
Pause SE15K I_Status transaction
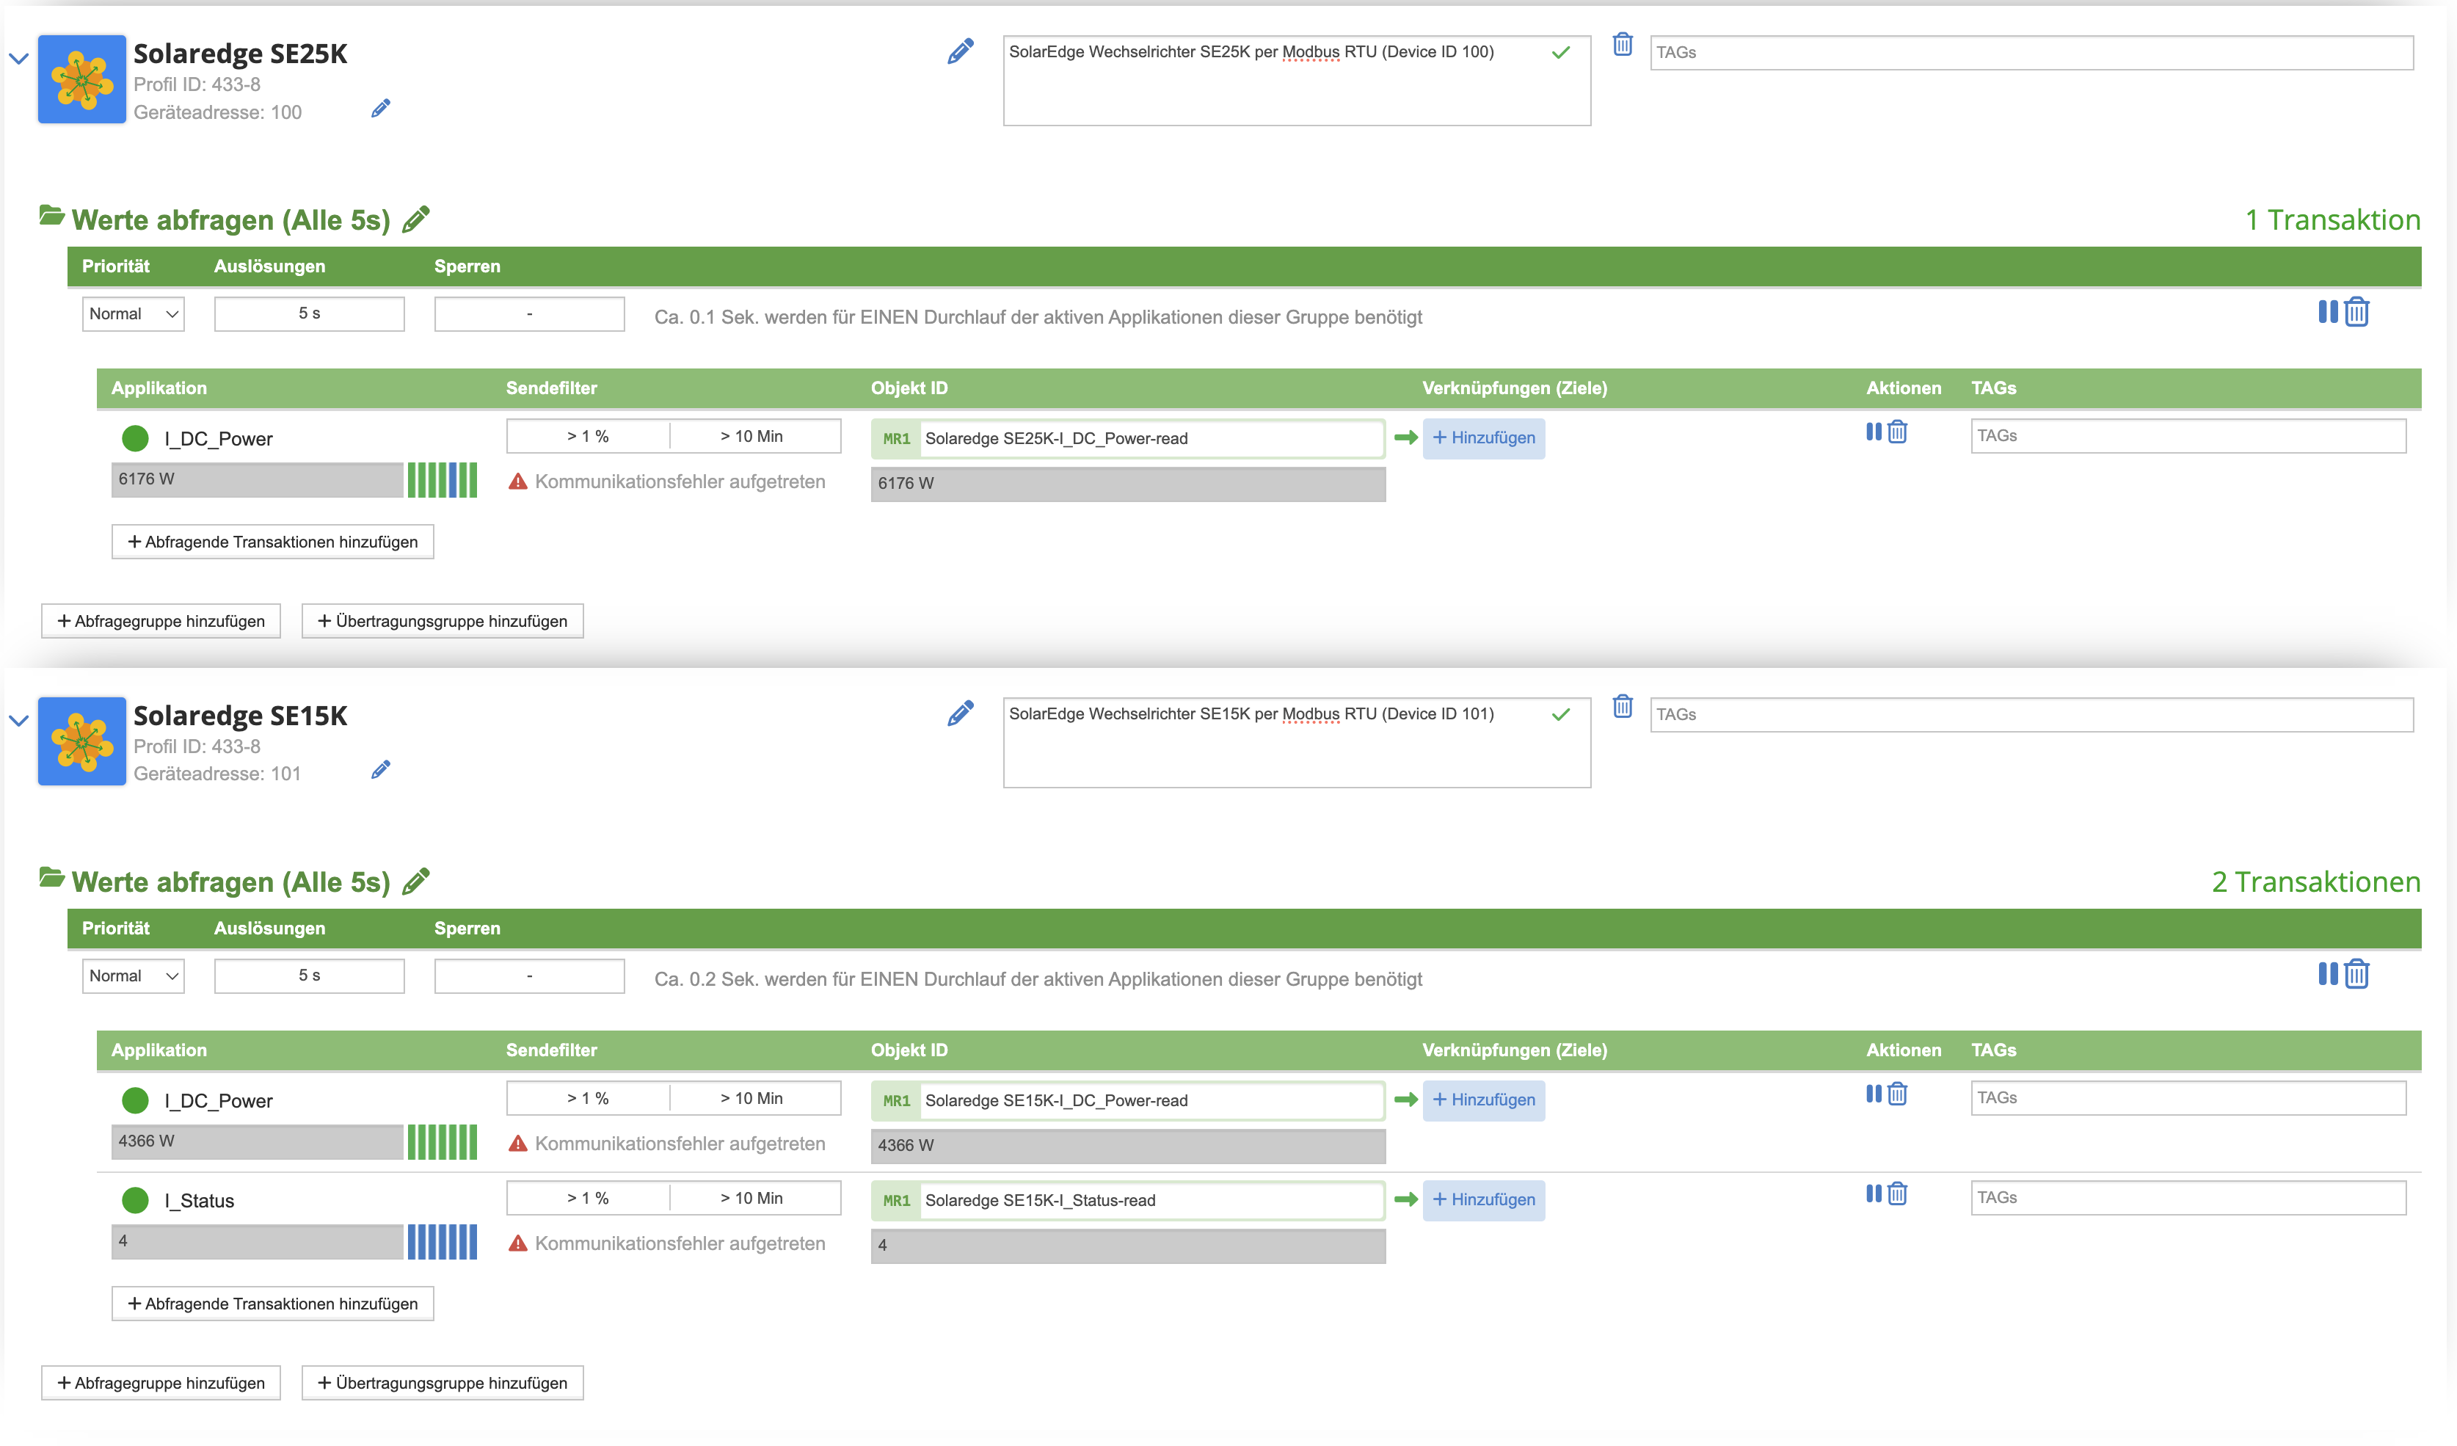(x=1874, y=1194)
